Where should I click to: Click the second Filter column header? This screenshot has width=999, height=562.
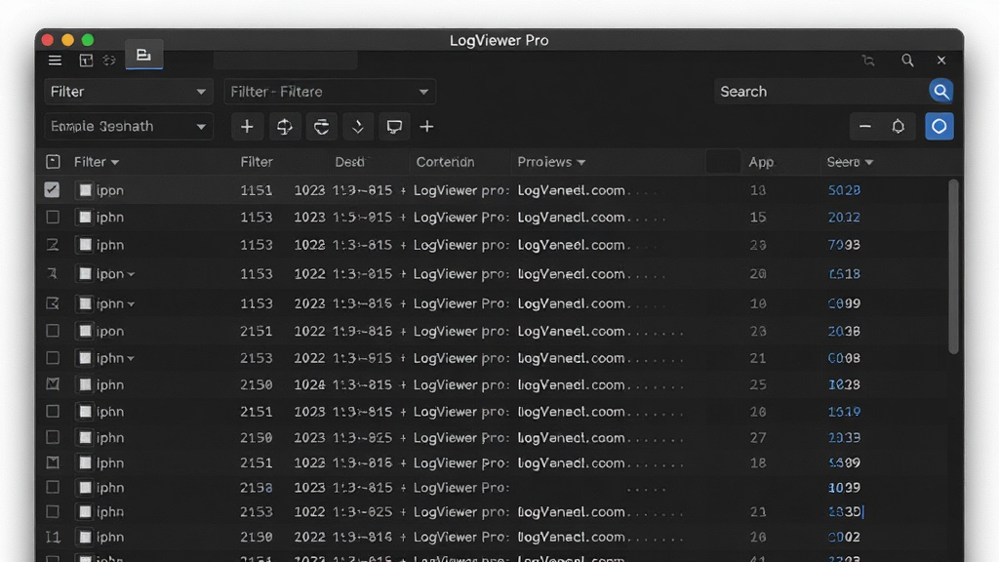pos(257,162)
